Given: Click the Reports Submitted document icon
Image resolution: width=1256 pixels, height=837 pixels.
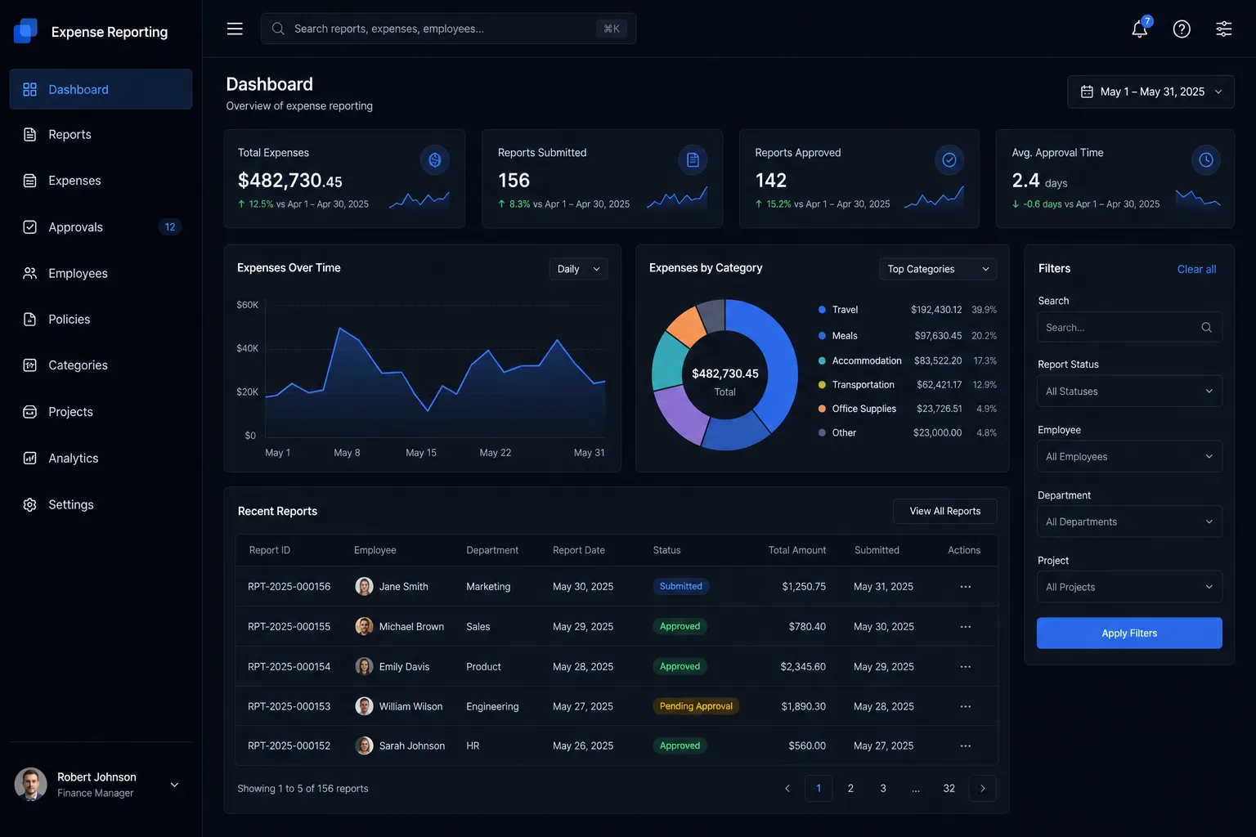Looking at the screenshot, I should click(x=693, y=160).
